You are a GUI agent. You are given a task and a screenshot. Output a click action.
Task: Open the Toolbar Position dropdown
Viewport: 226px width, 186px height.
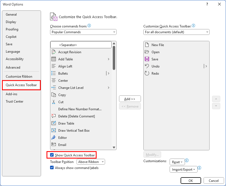tap(91, 162)
